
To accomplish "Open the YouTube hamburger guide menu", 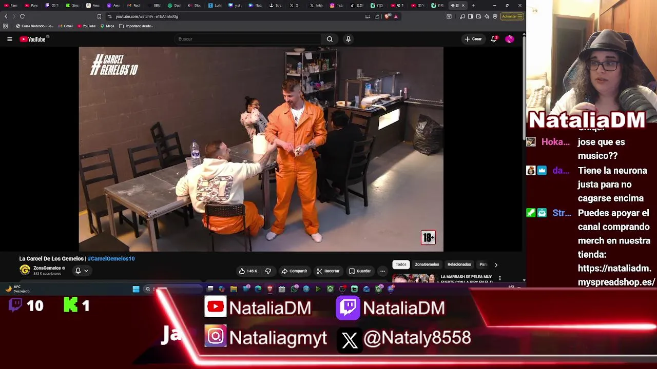I will coord(10,39).
